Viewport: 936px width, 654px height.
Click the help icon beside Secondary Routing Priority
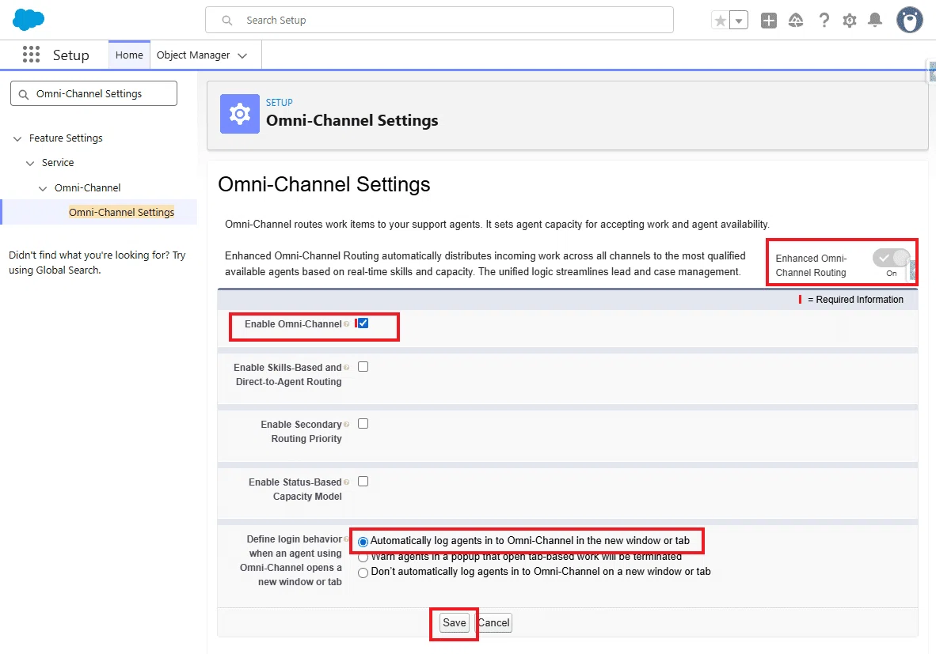pos(346,425)
